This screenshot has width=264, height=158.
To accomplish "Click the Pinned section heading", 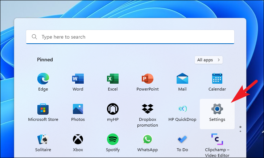I will (45, 60).
